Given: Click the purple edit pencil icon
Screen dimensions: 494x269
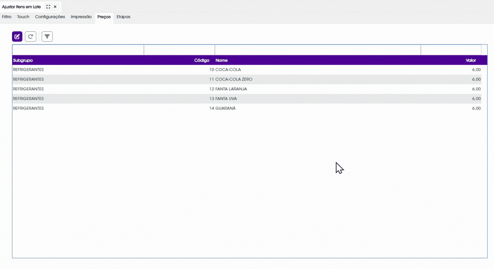Looking at the screenshot, I should [x=17, y=36].
